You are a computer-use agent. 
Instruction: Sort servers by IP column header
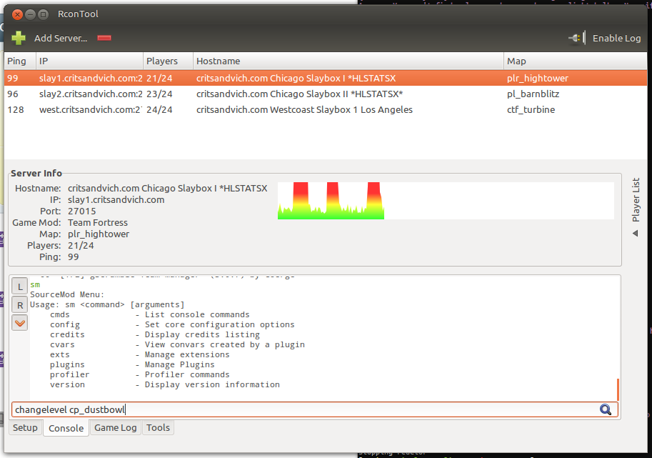click(89, 61)
